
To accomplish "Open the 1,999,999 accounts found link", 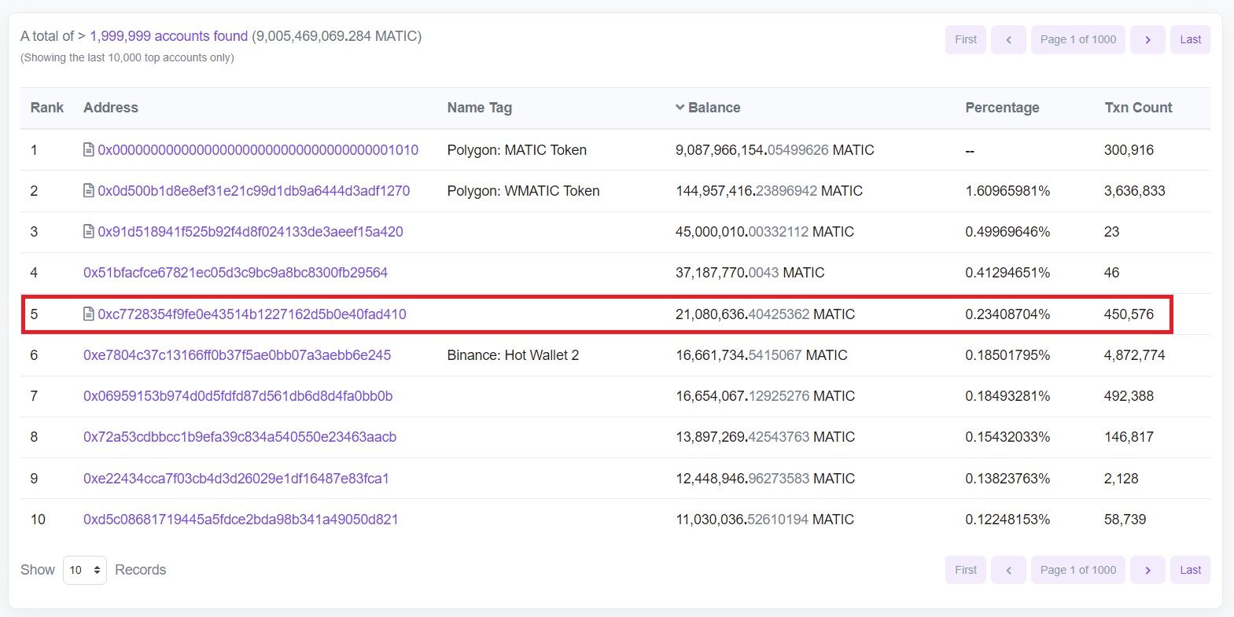I will (x=168, y=36).
